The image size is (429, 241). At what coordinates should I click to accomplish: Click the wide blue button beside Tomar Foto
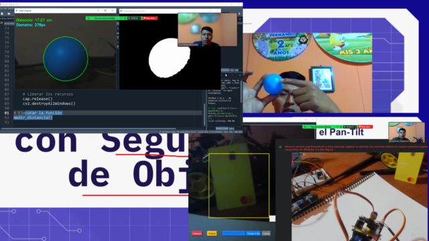coord(234,234)
